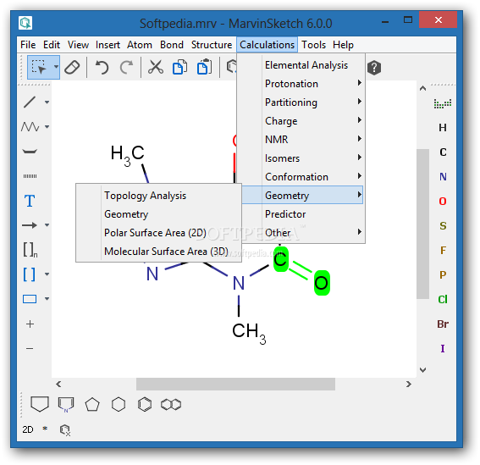Open the periodic table icon

tap(443, 103)
